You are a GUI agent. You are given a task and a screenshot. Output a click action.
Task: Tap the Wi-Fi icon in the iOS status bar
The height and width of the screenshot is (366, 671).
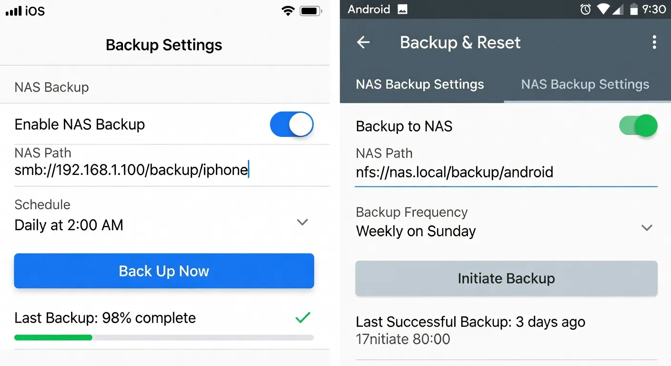tap(288, 10)
